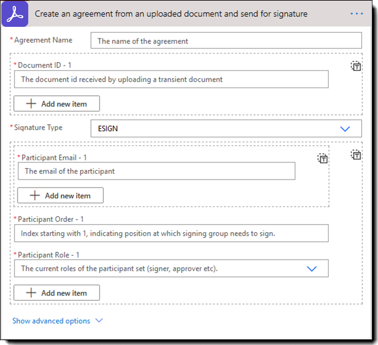Click the Adobe Sign logo icon in header
Image resolution: width=378 pixels, height=345 pixels.
(x=15, y=14)
